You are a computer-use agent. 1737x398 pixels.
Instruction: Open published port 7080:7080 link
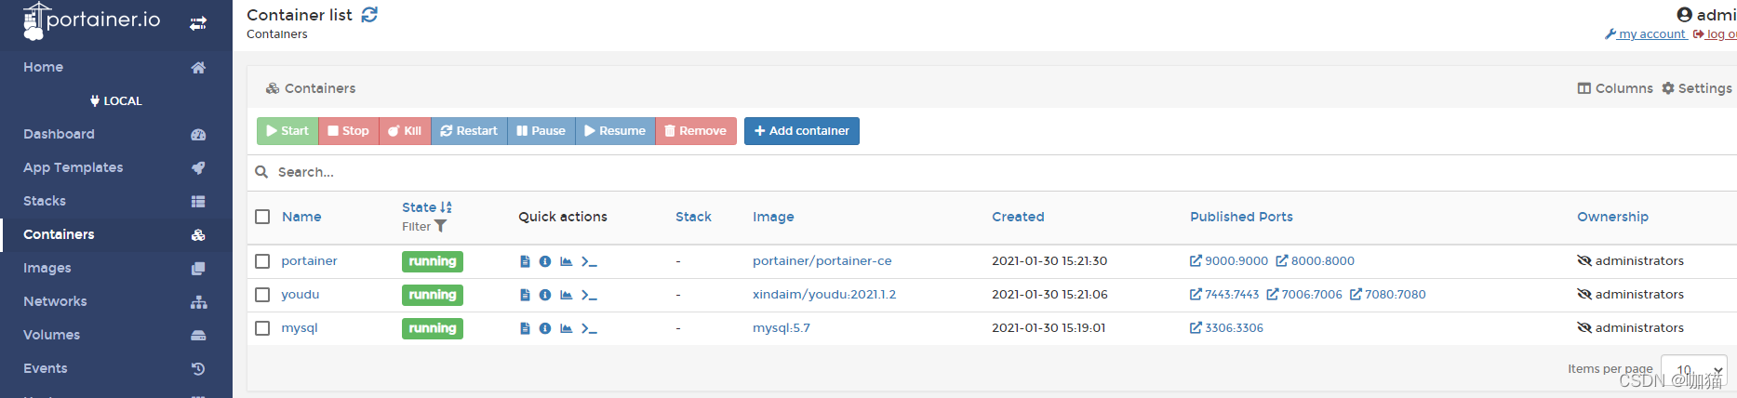click(x=1388, y=295)
